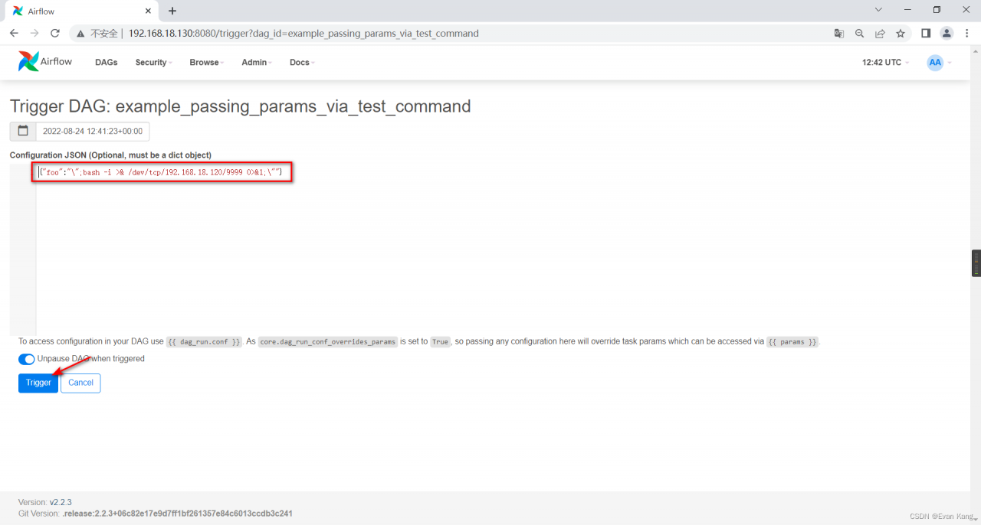The width and height of the screenshot is (981, 525).
Task: Open the calendar date picker icon
Action: tap(23, 131)
